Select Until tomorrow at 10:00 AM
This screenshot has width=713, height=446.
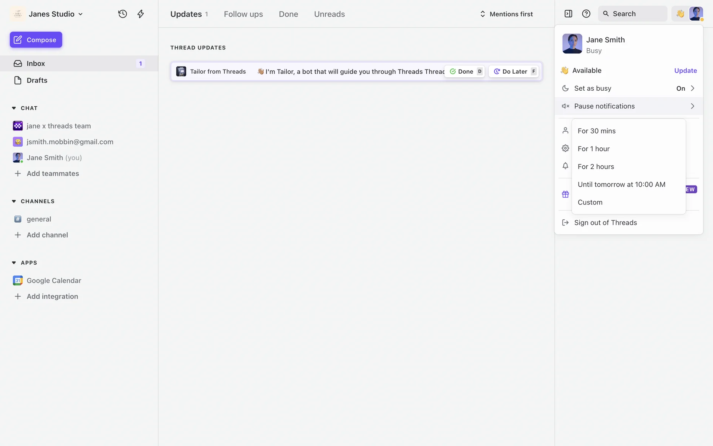point(621,184)
